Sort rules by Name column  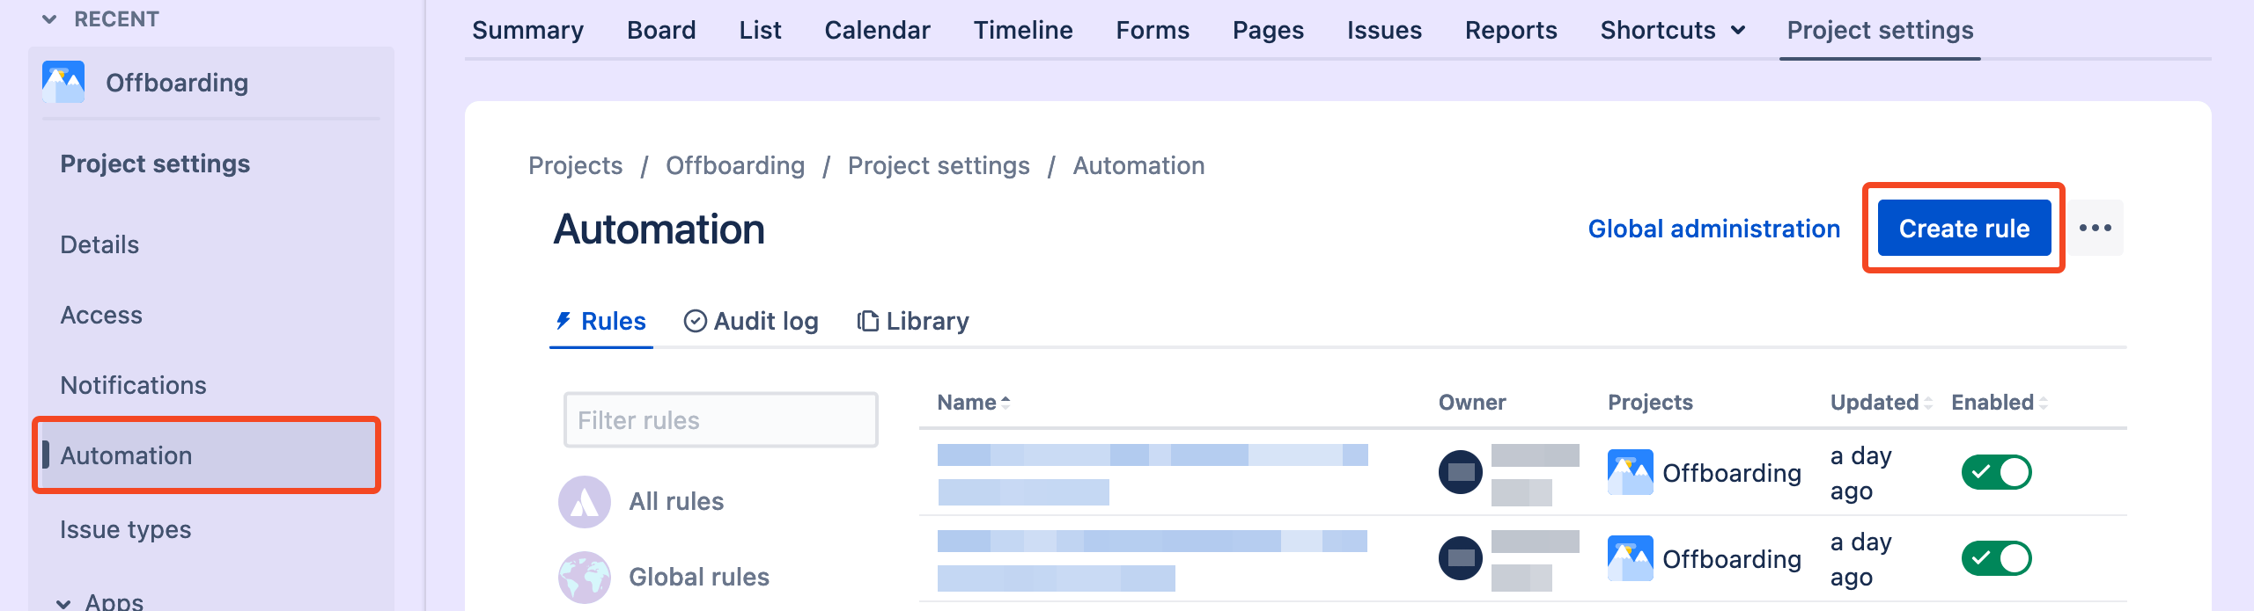click(974, 402)
